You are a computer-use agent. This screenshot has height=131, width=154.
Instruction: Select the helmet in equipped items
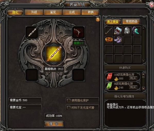128,31
